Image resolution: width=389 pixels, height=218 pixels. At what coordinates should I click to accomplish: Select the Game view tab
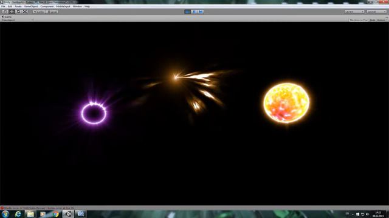7,17
